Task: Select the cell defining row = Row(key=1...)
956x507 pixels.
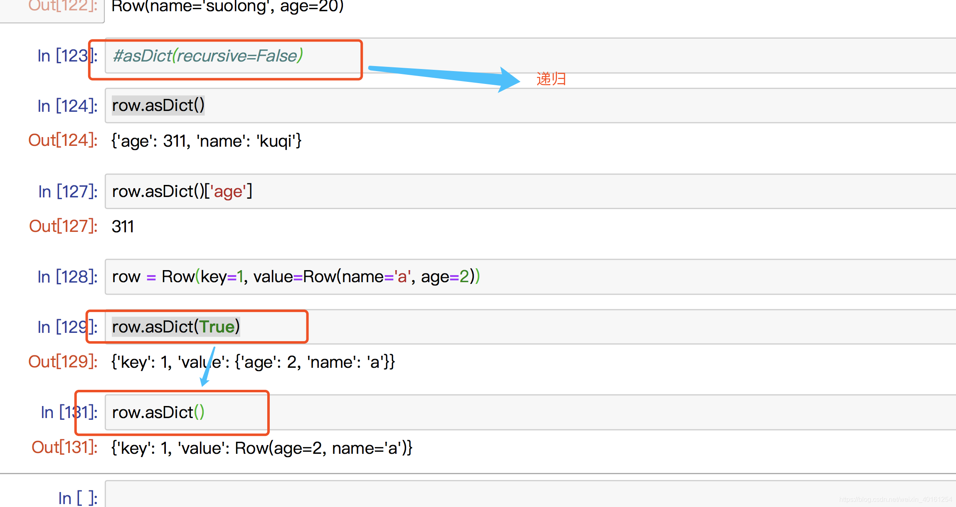Action: [530, 277]
